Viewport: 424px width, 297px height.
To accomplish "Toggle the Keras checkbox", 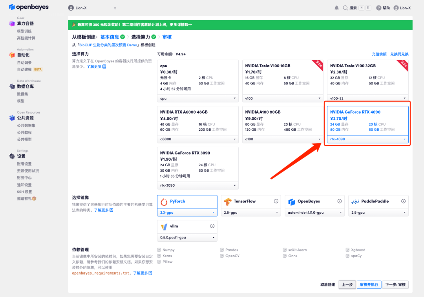I will pyautogui.click(x=159, y=256).
